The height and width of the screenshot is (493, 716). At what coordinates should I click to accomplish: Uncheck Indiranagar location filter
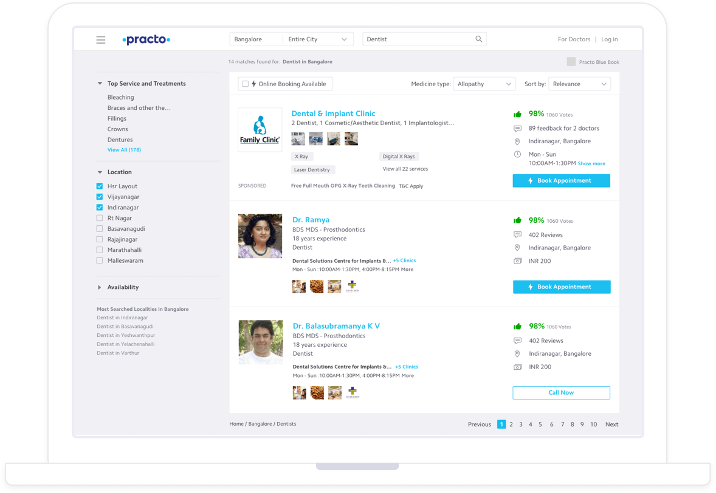click(x=100, y=208)
